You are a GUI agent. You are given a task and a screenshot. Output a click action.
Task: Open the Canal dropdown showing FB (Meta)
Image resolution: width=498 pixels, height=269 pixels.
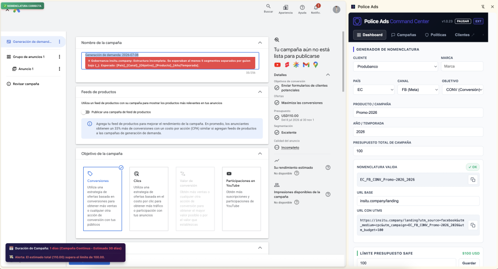pyautogui.click(x=418, y=90)
